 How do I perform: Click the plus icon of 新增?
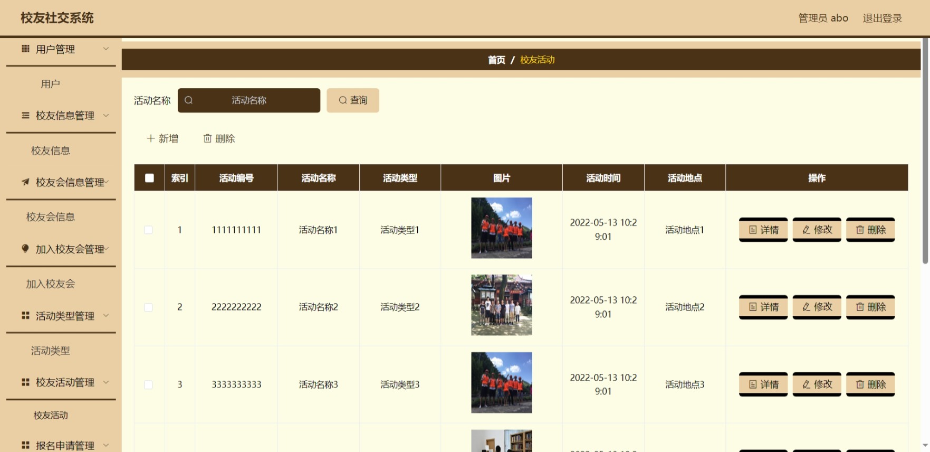click(151, 138)
